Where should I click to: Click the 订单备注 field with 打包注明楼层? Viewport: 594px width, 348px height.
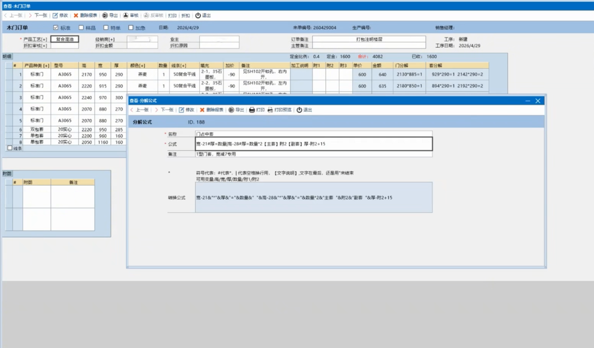point(369,39)
